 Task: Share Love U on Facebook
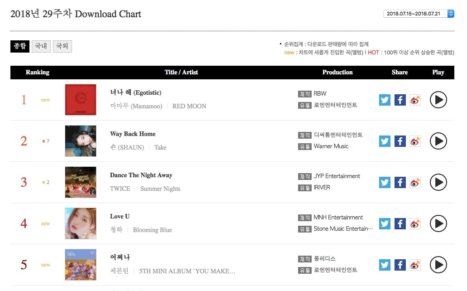[x=400, y=223]
